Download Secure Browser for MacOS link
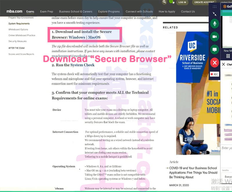The height and width of the screenshot is (192, 232). point(94,37)
